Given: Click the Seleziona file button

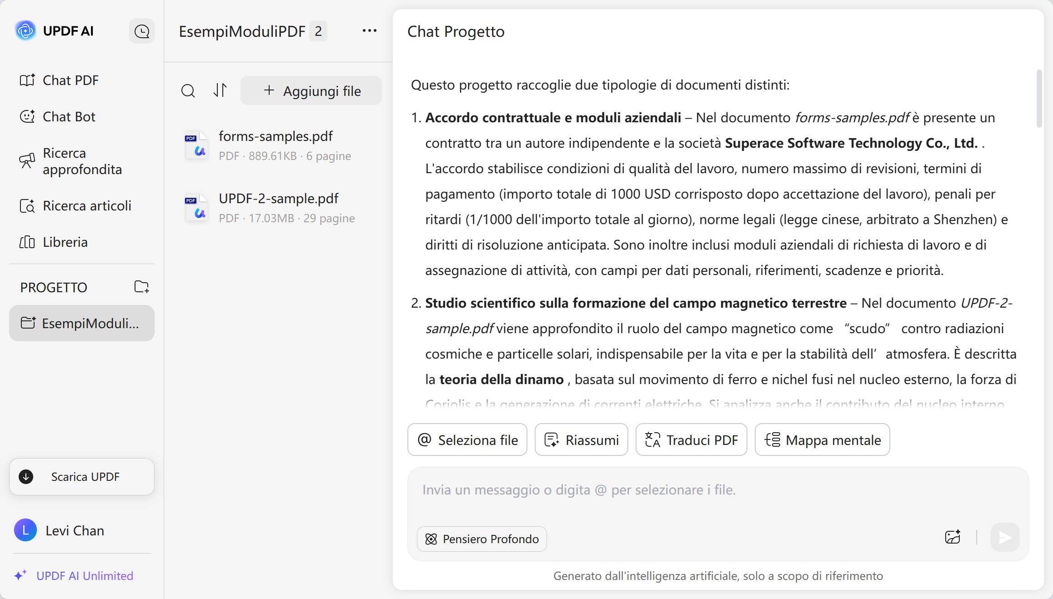Looking at the screenshot, I should click(x=467, y=439).
